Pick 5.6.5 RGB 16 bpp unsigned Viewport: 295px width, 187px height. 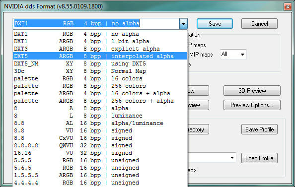tap(100, 168)
